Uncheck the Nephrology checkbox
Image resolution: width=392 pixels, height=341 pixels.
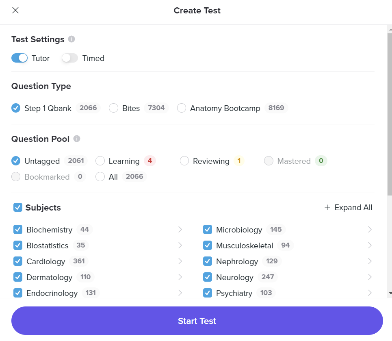[x=208, y=261]
